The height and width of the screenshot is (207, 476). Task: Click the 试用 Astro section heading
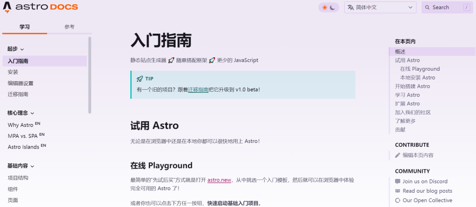click(155, 125)
